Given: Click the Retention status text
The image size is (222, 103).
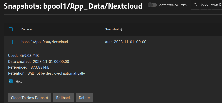Looking at the screenshot, I should (x=56, y=73).
